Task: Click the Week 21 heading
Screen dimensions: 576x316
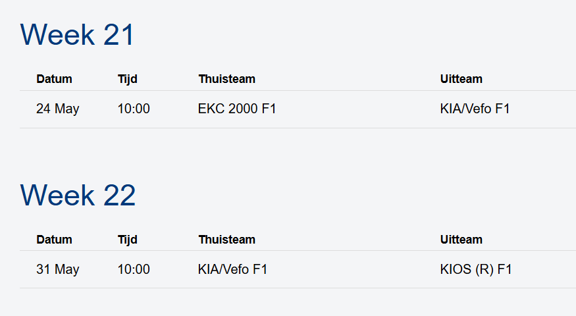Action: pyautogui.click(x=77, y=34)
